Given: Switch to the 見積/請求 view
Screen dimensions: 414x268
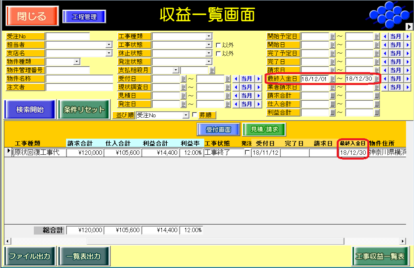Looking at the screenshot, I should 264,129.
